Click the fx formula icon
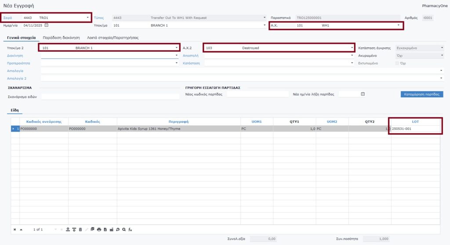This screenshot has height=245, width=450. coord(130,229)
